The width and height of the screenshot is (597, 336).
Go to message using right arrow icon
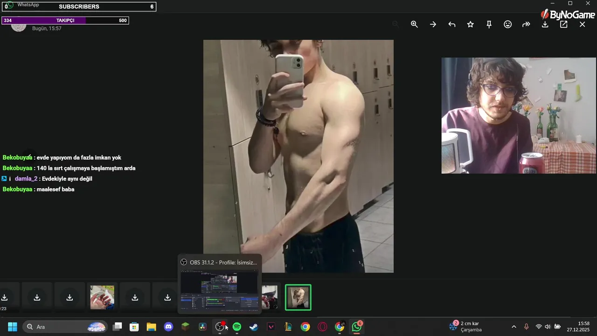click(433, 24)
